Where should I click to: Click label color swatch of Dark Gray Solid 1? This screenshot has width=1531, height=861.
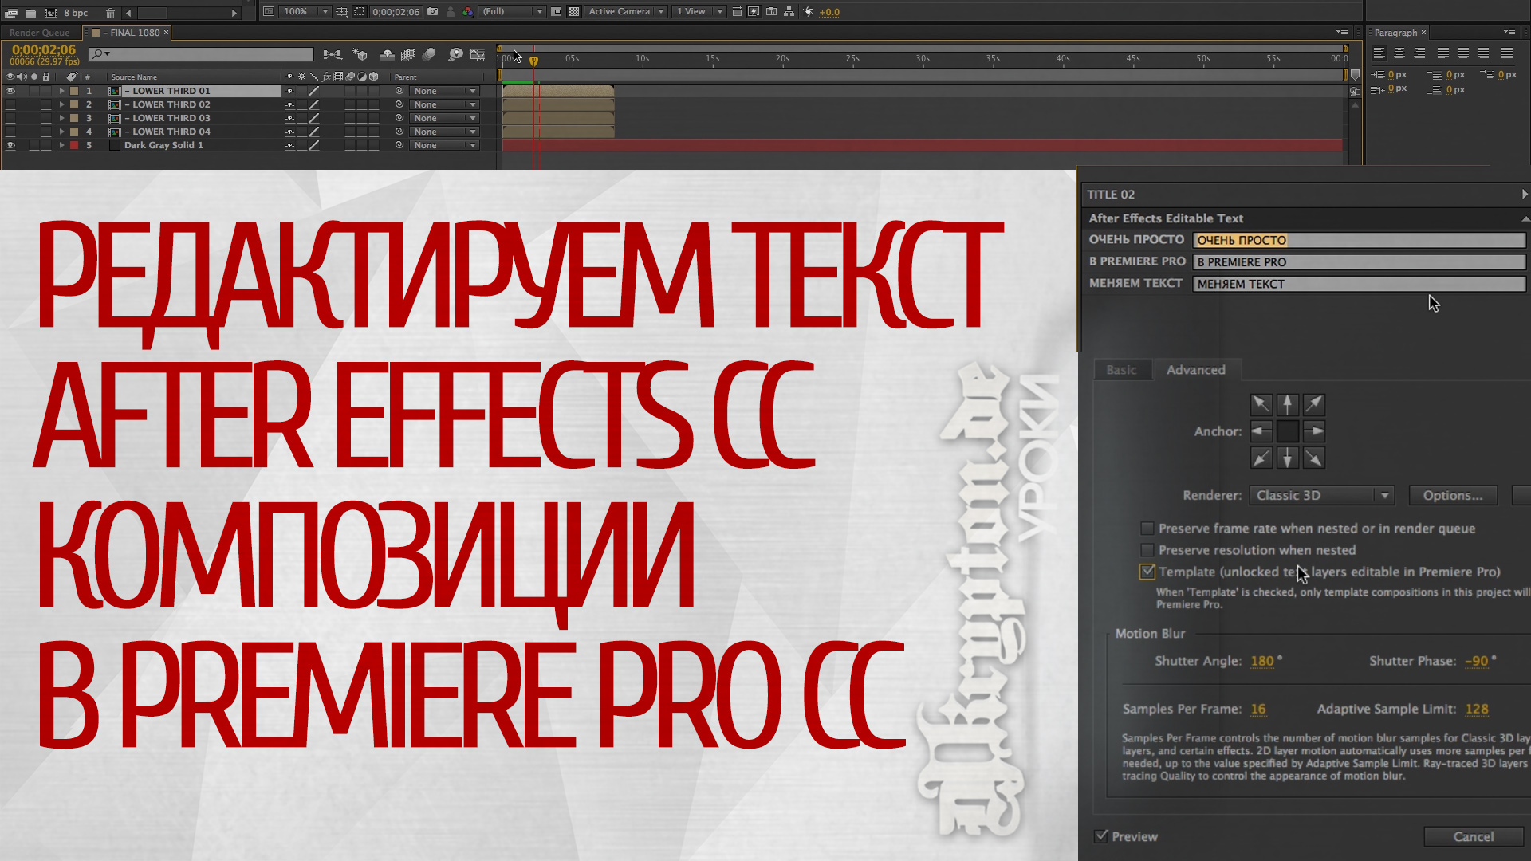[74, 145]
